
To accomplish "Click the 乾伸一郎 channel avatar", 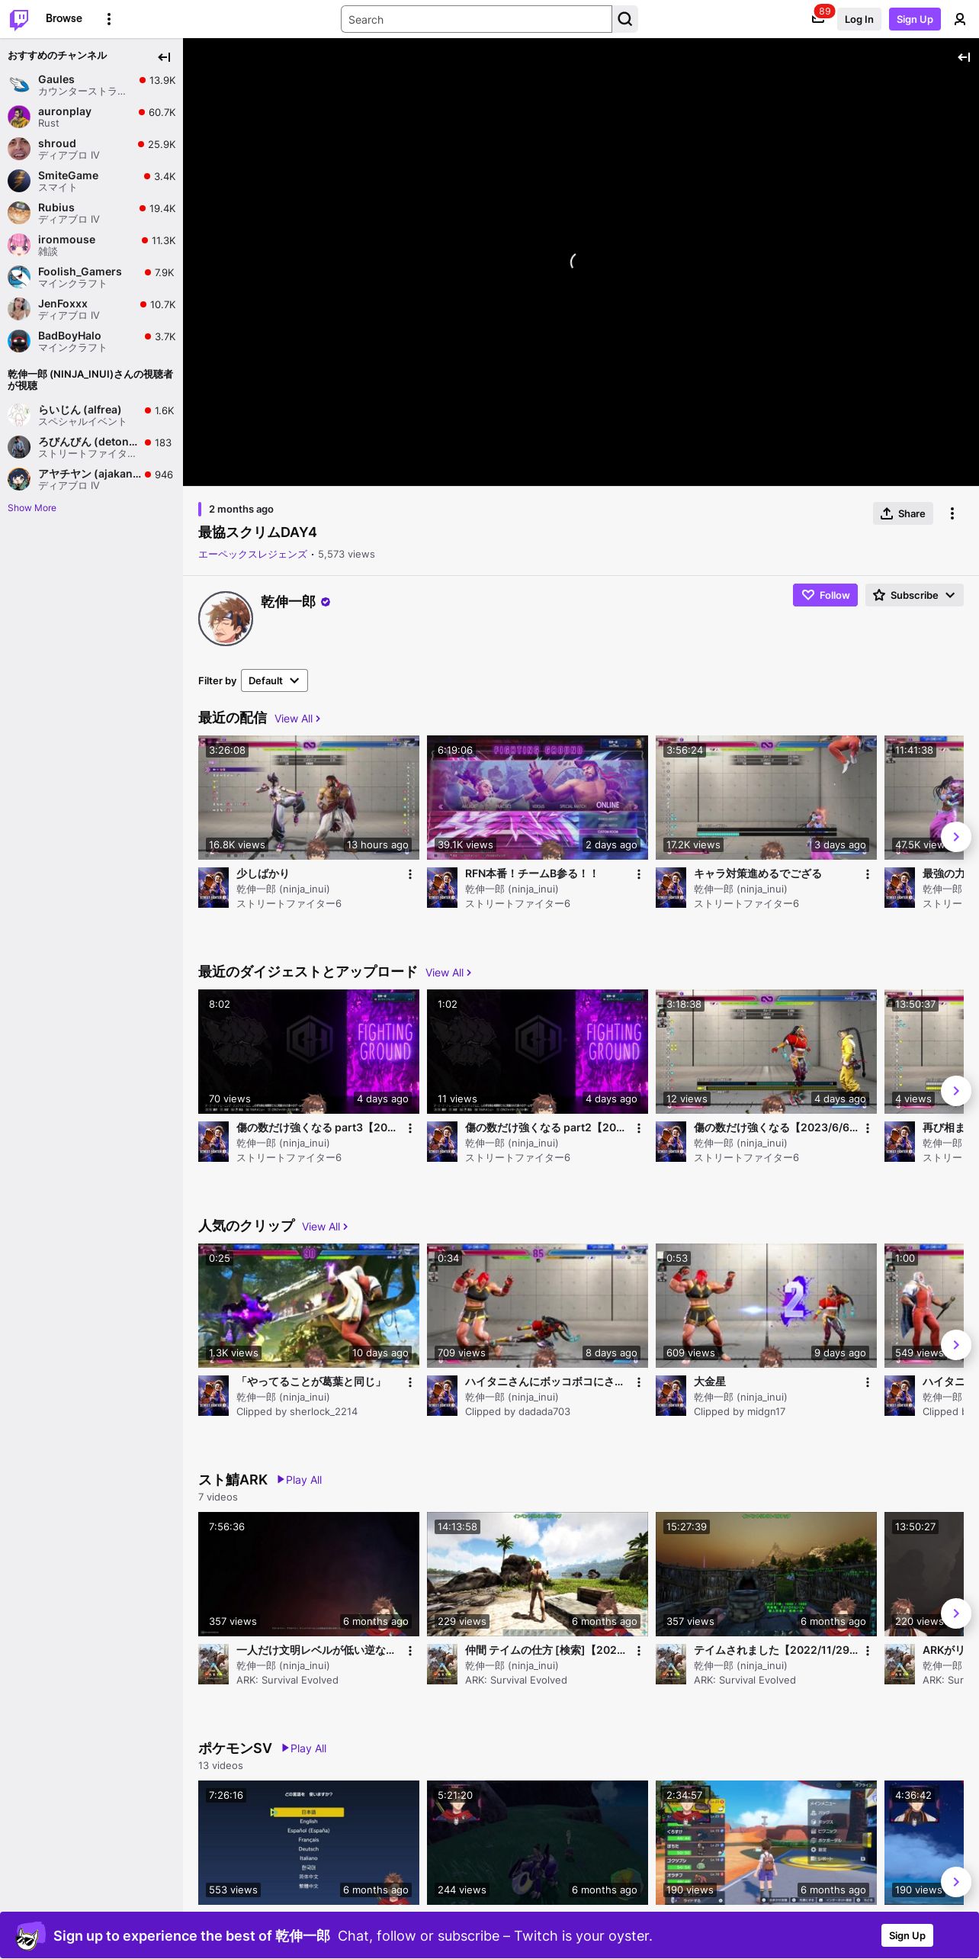I will 226,619.
